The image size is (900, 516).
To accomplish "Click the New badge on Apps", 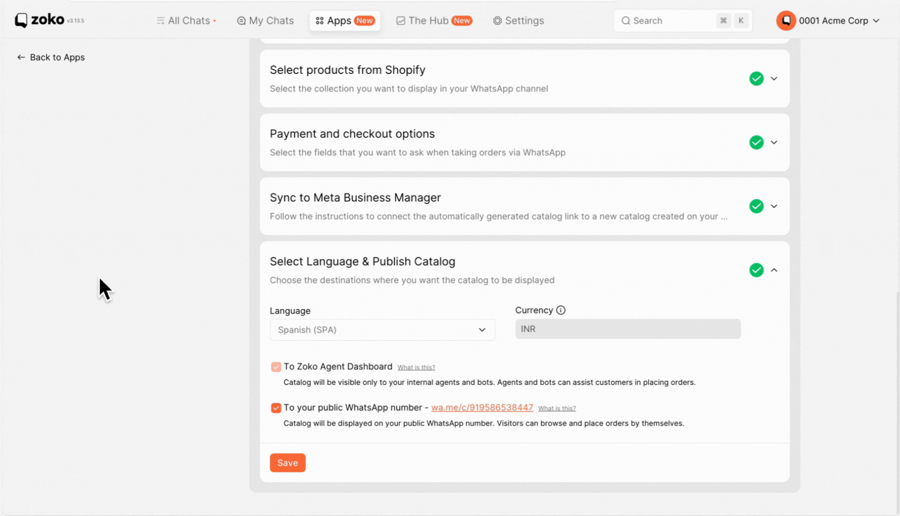I will (x=364, y=21).
